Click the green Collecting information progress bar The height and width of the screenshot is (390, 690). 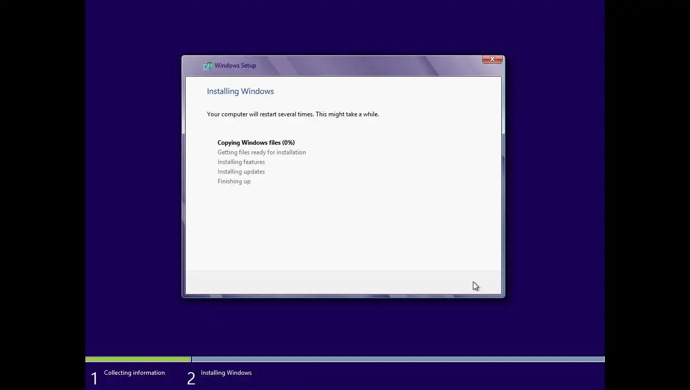tap(138, 360)
